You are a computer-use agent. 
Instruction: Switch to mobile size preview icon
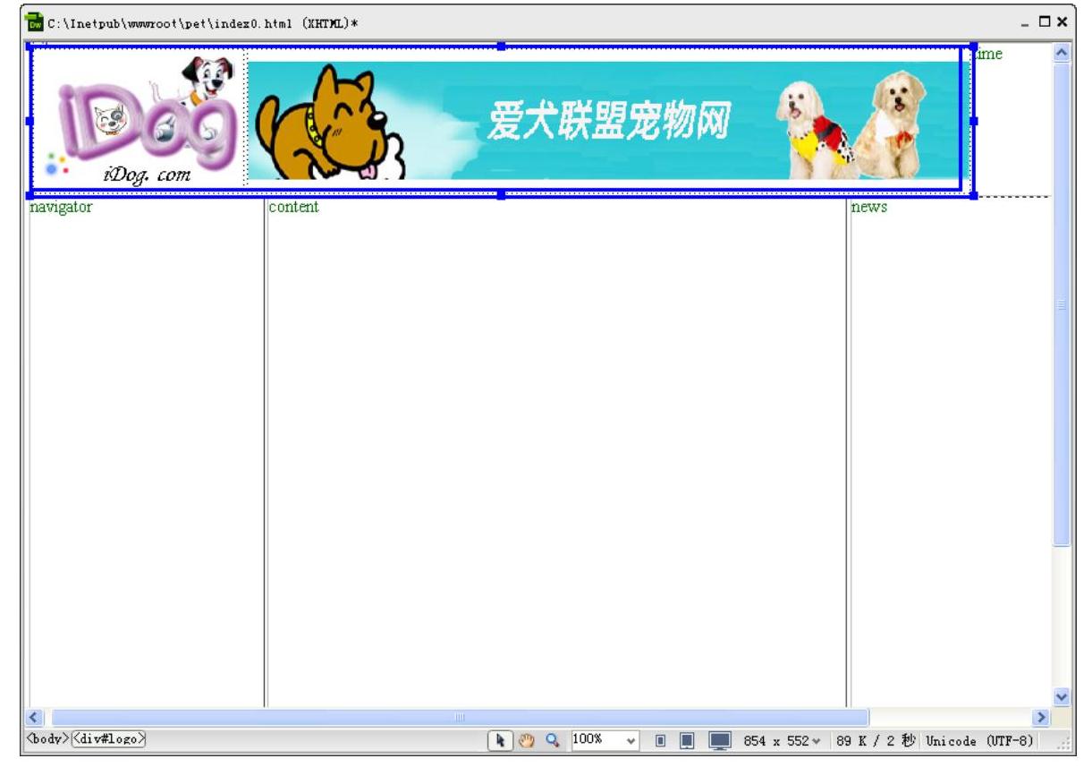(660, 741)
